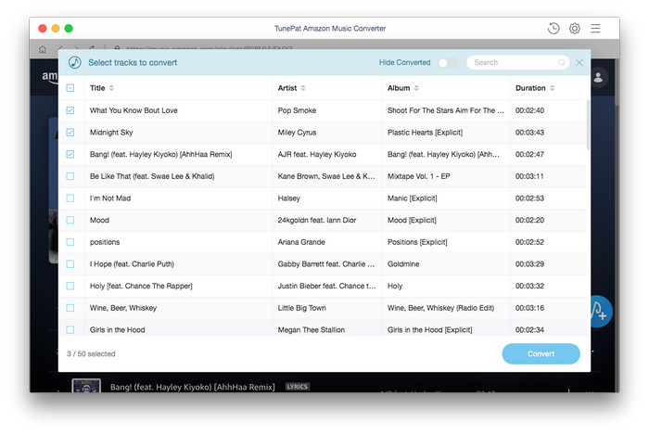This screenshot has height=435, width=649.
Task: Open the hamburger menu icon
Action: click(595, 28)
